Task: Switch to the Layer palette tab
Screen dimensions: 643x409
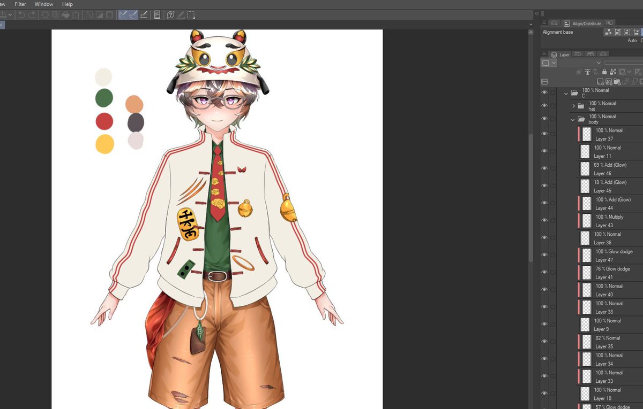Action: point(559,55)
